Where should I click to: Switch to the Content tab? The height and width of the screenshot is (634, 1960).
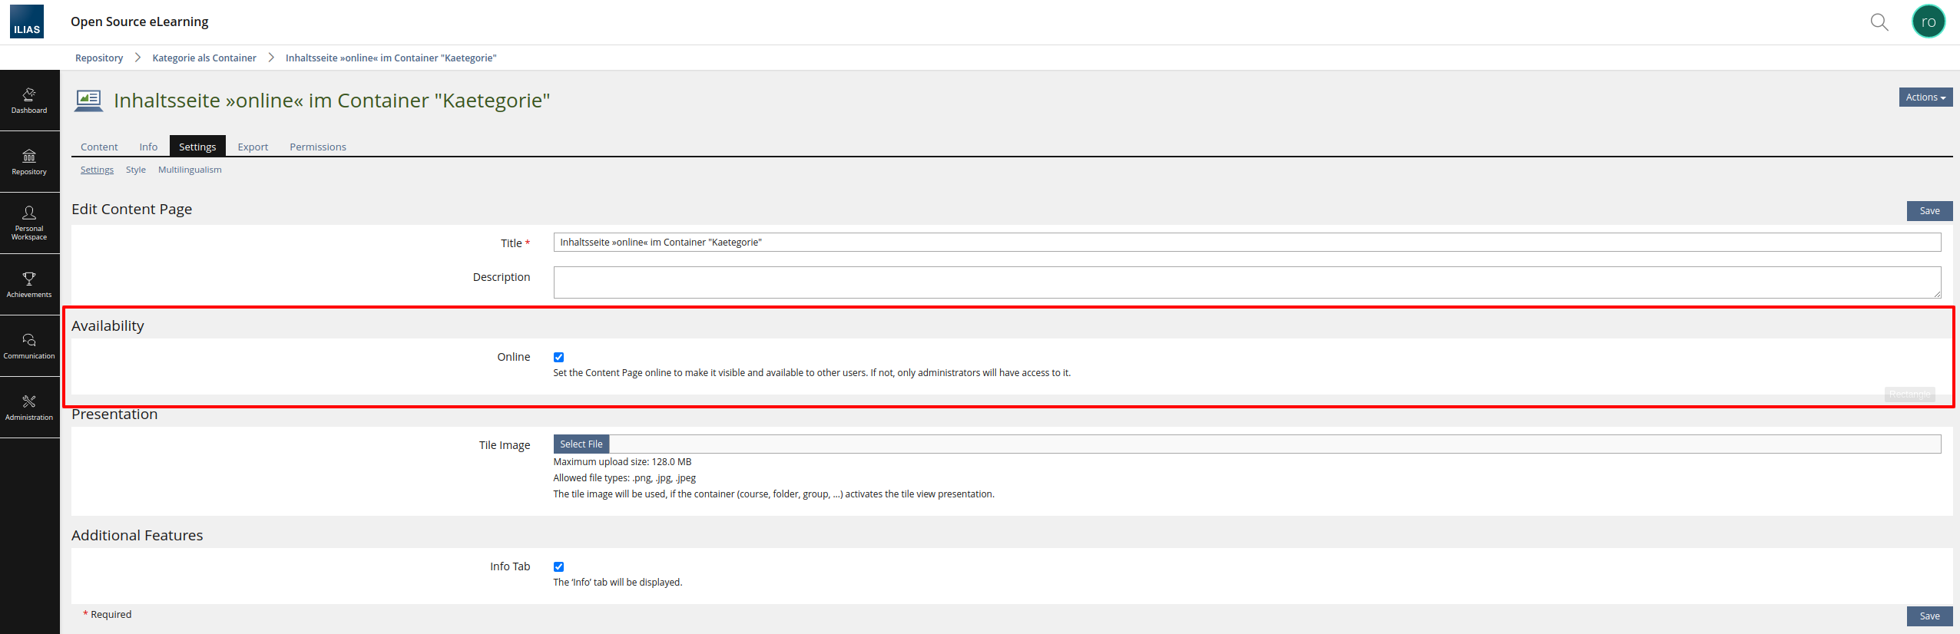pos(99,147)
